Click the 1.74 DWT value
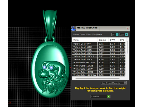The height and width of the screenshot is (107, 143). [x=112, y=44]
